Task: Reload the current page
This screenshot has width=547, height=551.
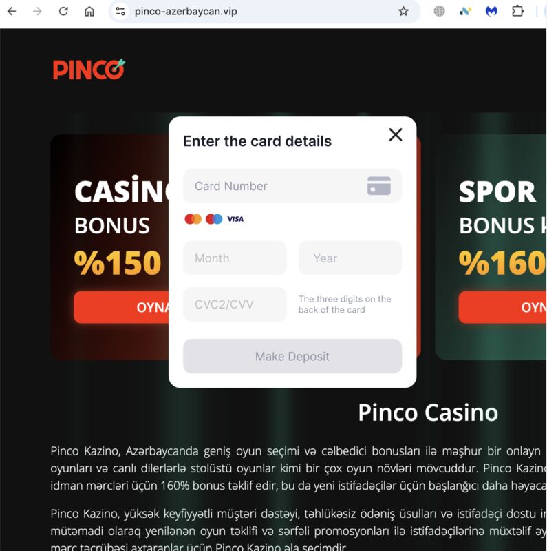Action: [x=63, y=11]
